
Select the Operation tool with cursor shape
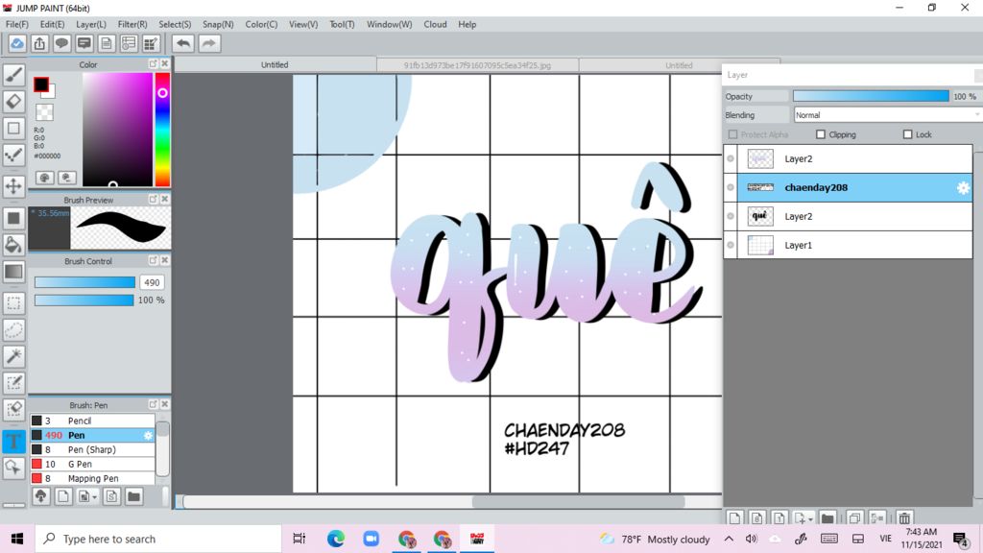coord(13,468)
